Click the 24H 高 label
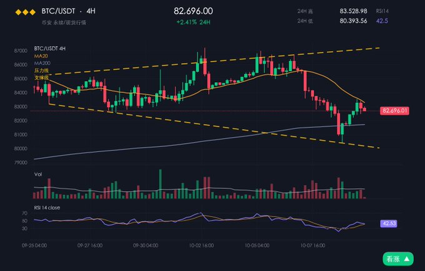The height and width of the screenshot is (271, 425). (x=304, y=11)
